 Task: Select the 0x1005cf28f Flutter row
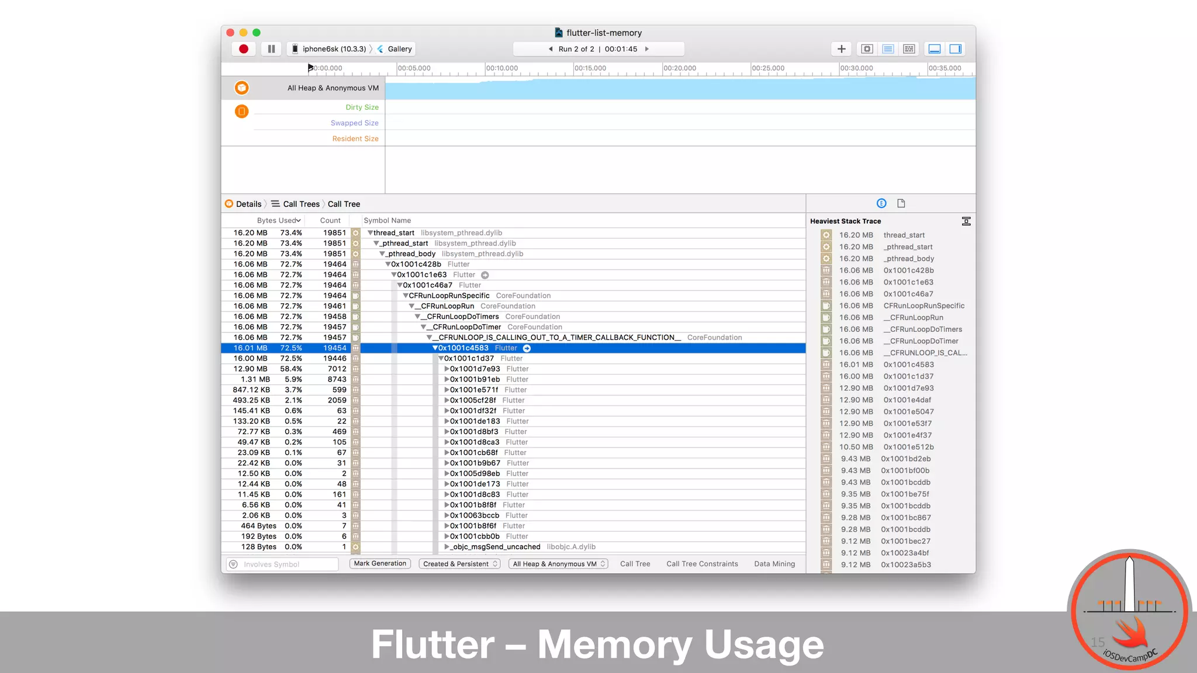pyautogui.click(x=513, y=400)
